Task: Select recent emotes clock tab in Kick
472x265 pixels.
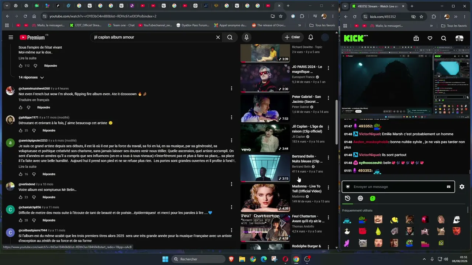Action: coord(347,198)
